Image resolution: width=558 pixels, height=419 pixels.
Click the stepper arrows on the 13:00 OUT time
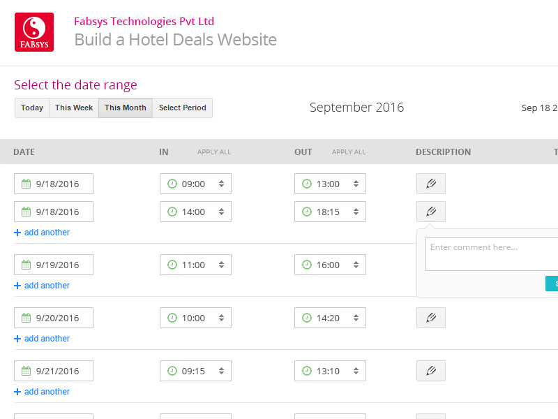356,184
